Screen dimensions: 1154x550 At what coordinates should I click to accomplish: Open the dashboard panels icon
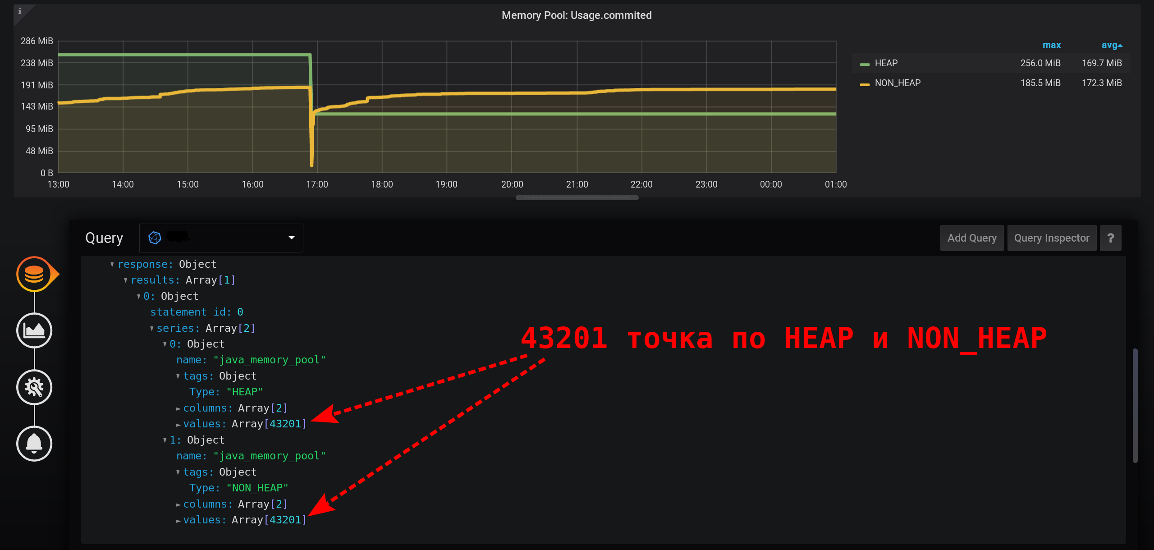click(x=35, y=332)
